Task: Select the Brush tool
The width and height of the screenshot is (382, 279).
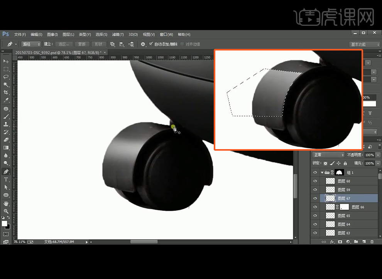Action: click(x=6, y=116)
